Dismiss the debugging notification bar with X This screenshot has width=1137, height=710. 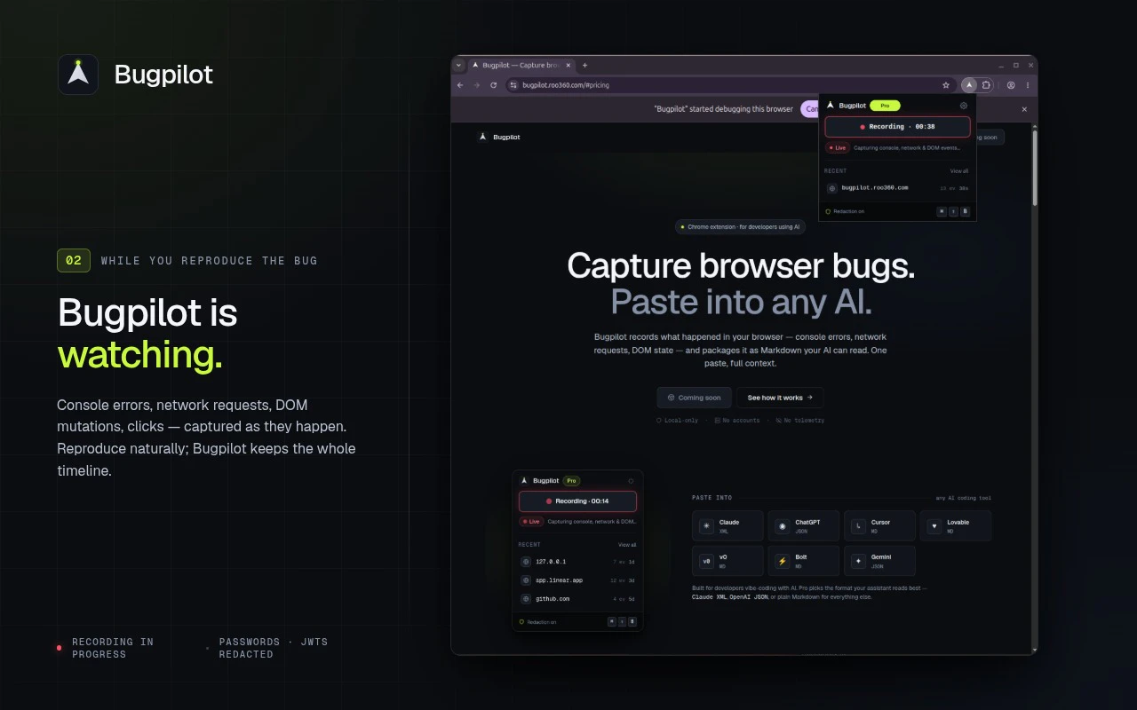pyautogui.click(x=1024, y=109)
